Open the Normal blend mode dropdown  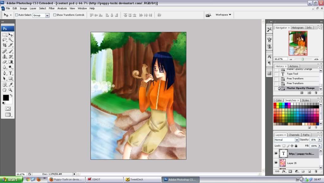[x=297, y=140]
